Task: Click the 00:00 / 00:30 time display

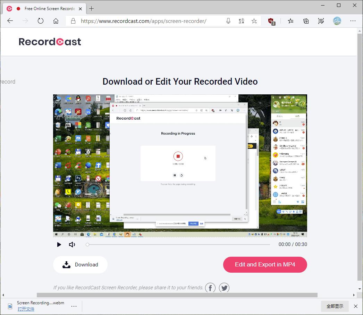Action: pos(293,245)
